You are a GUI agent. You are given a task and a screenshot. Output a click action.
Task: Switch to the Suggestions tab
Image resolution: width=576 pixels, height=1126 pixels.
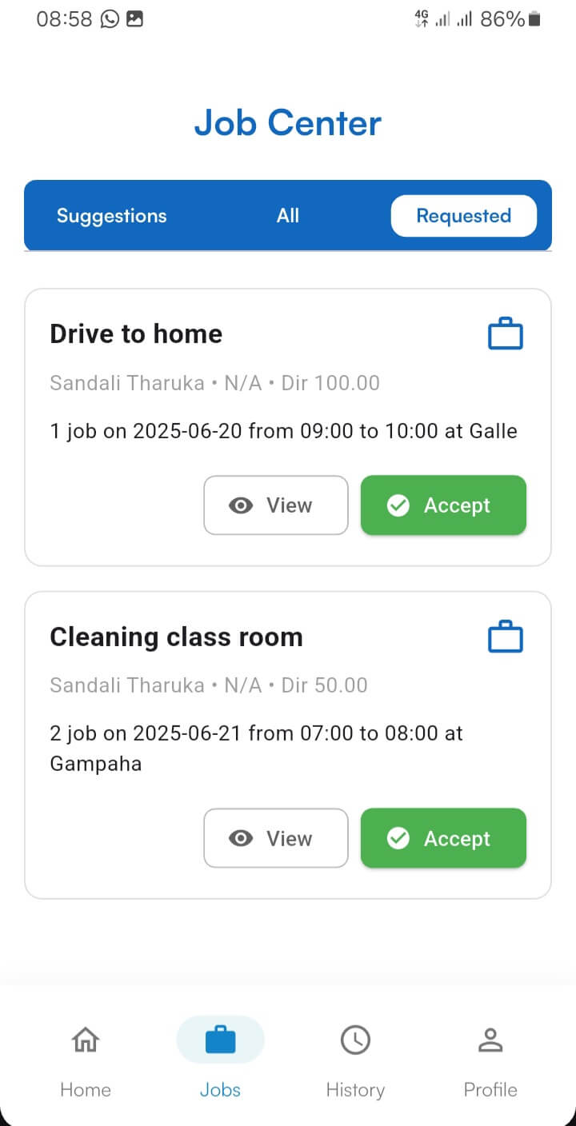pos(112,216)
